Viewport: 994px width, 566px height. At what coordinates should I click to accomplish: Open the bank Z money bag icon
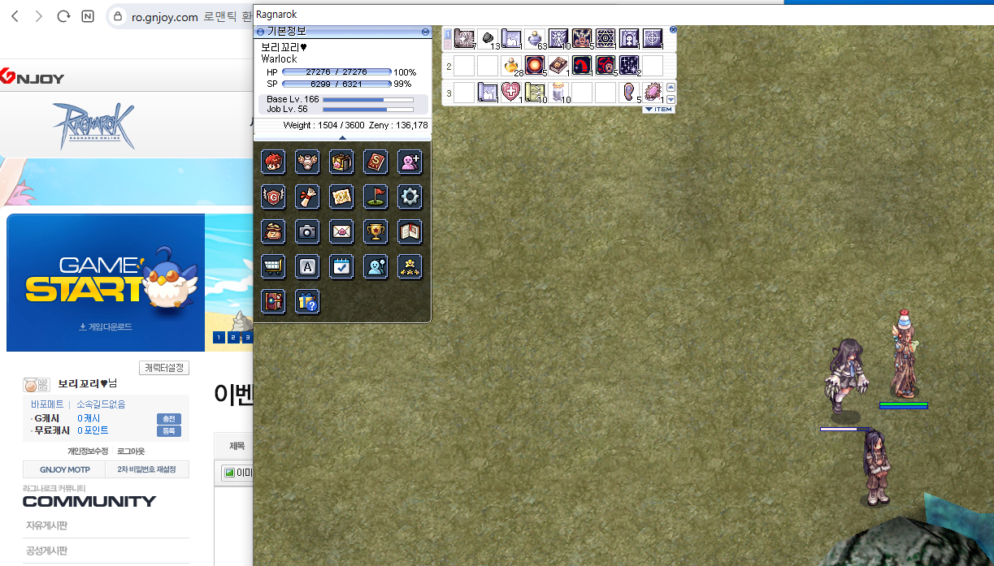coord(273,231)
